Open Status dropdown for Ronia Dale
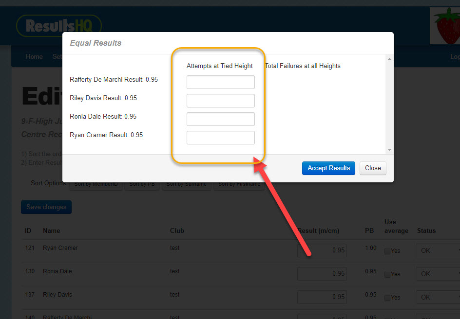 tap(438, 274)
